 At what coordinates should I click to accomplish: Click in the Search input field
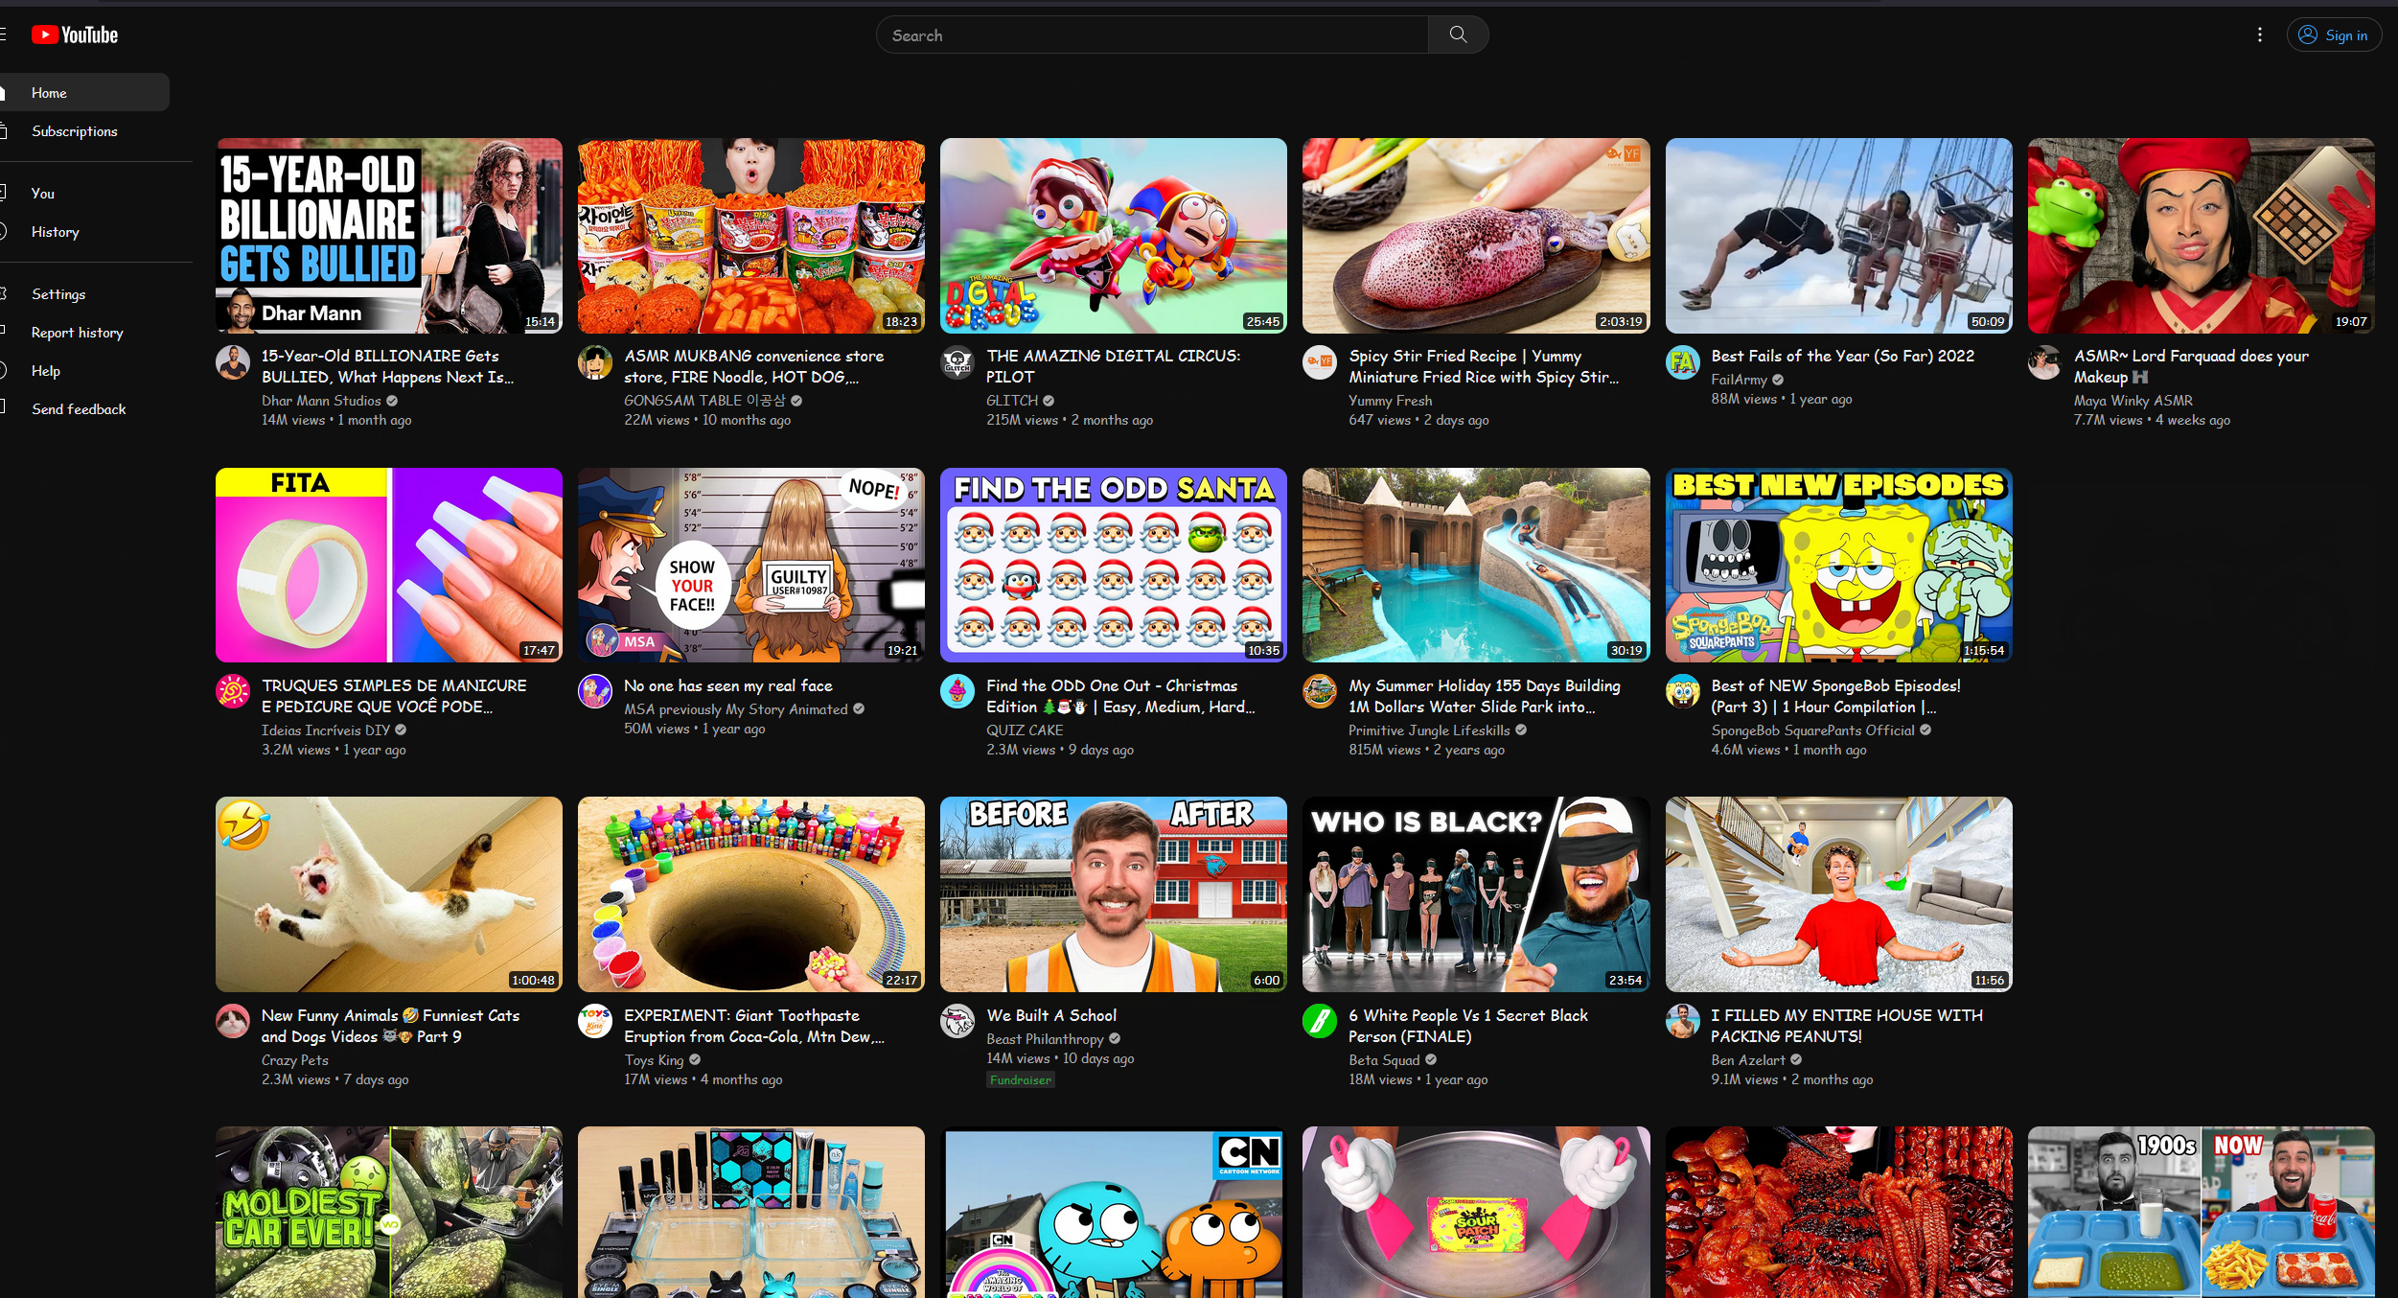click(x=1150, y=35)
